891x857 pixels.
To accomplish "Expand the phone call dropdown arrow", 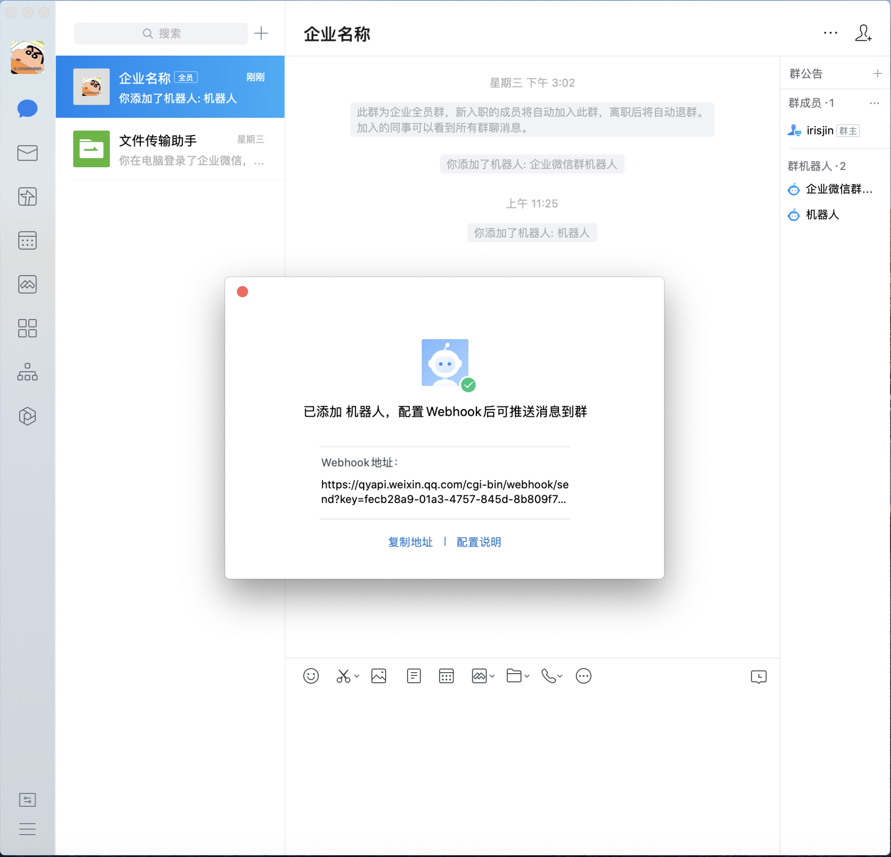I will 560,676.
